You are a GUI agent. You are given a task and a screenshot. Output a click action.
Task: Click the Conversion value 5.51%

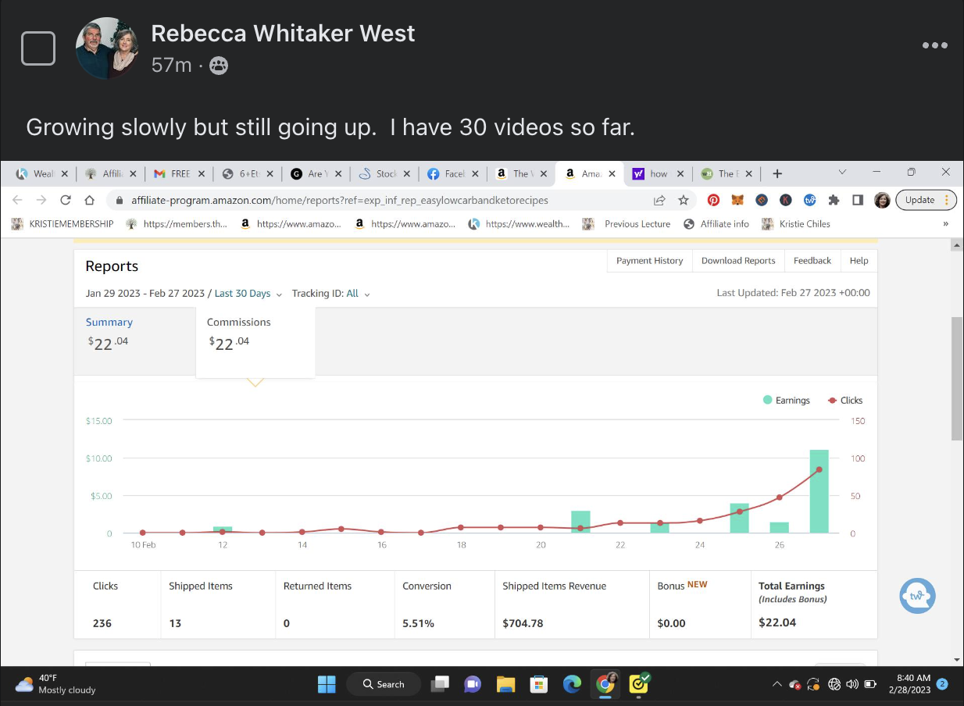tap(419, 623)
